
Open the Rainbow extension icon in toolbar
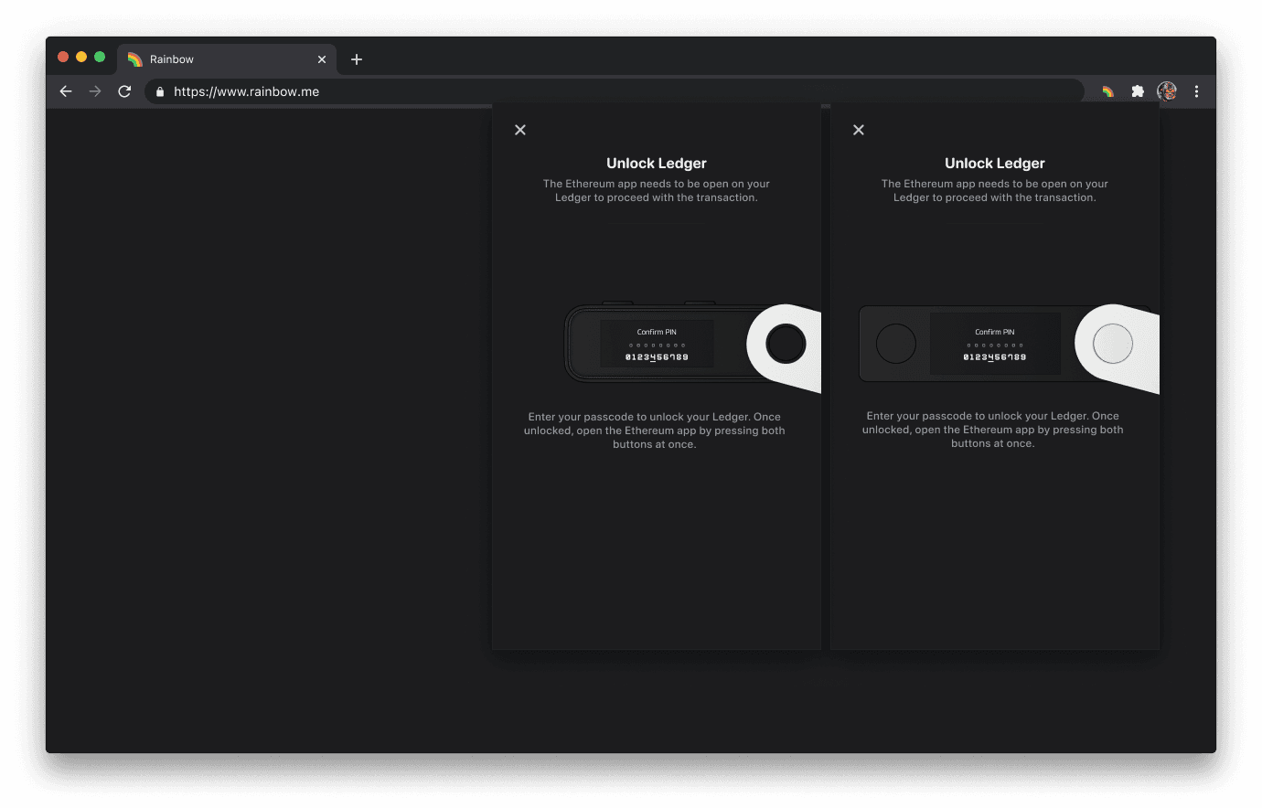(x=1107, y=91)
